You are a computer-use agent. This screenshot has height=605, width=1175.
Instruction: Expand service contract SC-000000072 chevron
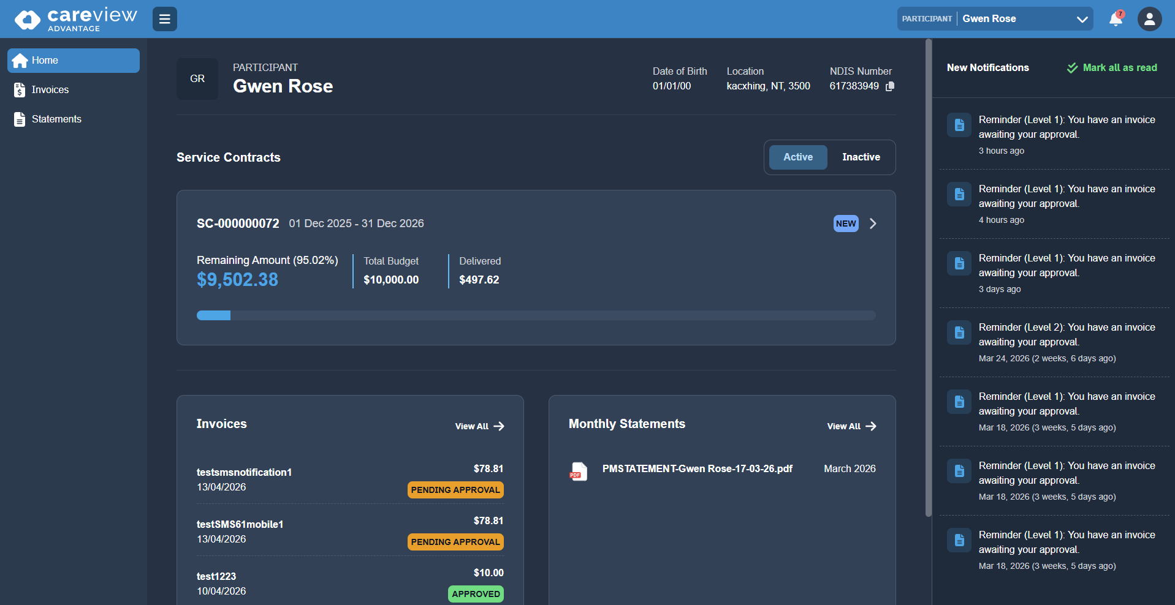coord(873,224)
